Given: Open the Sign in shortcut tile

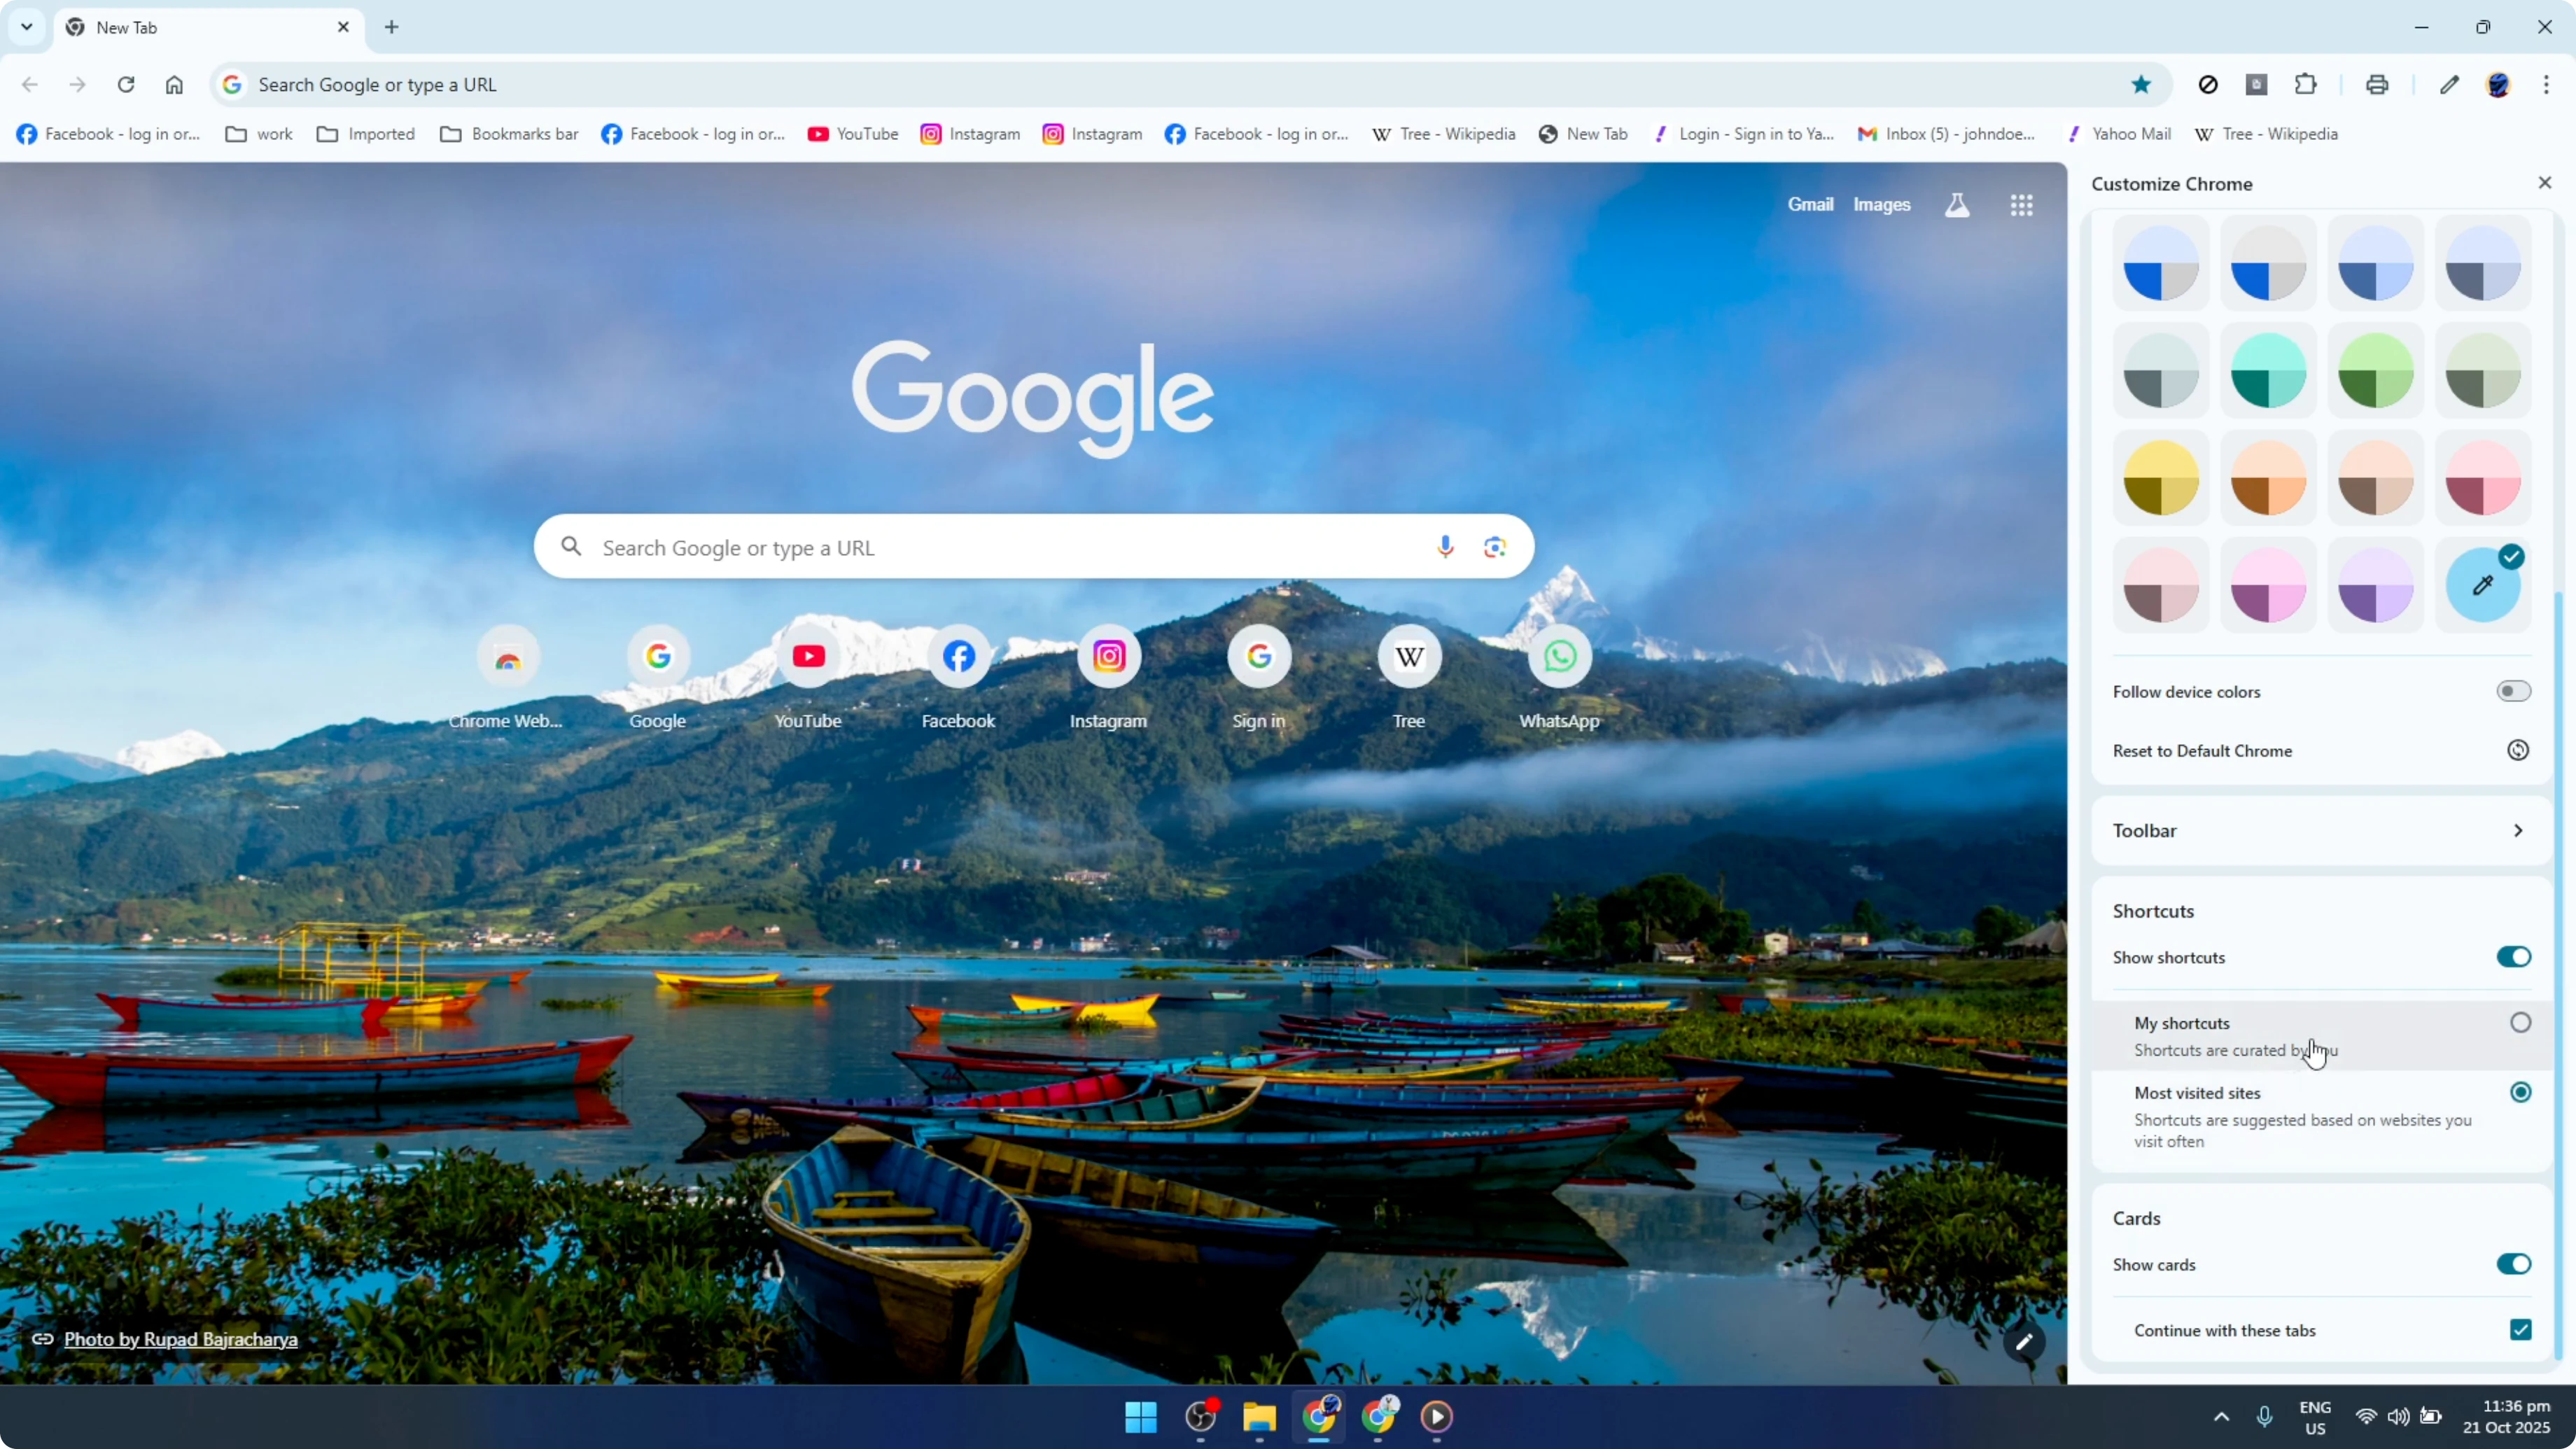Looking at the screenshot, I should pos(1259,678).
